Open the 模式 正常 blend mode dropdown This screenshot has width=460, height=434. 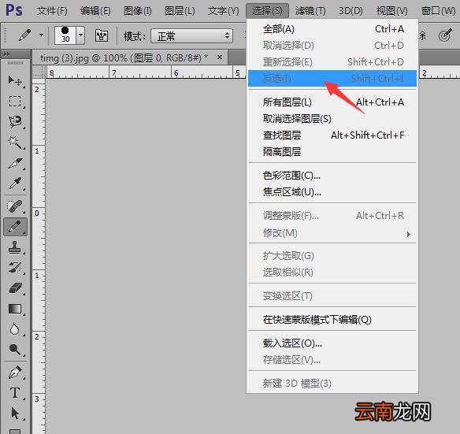(x=192, y=36)
